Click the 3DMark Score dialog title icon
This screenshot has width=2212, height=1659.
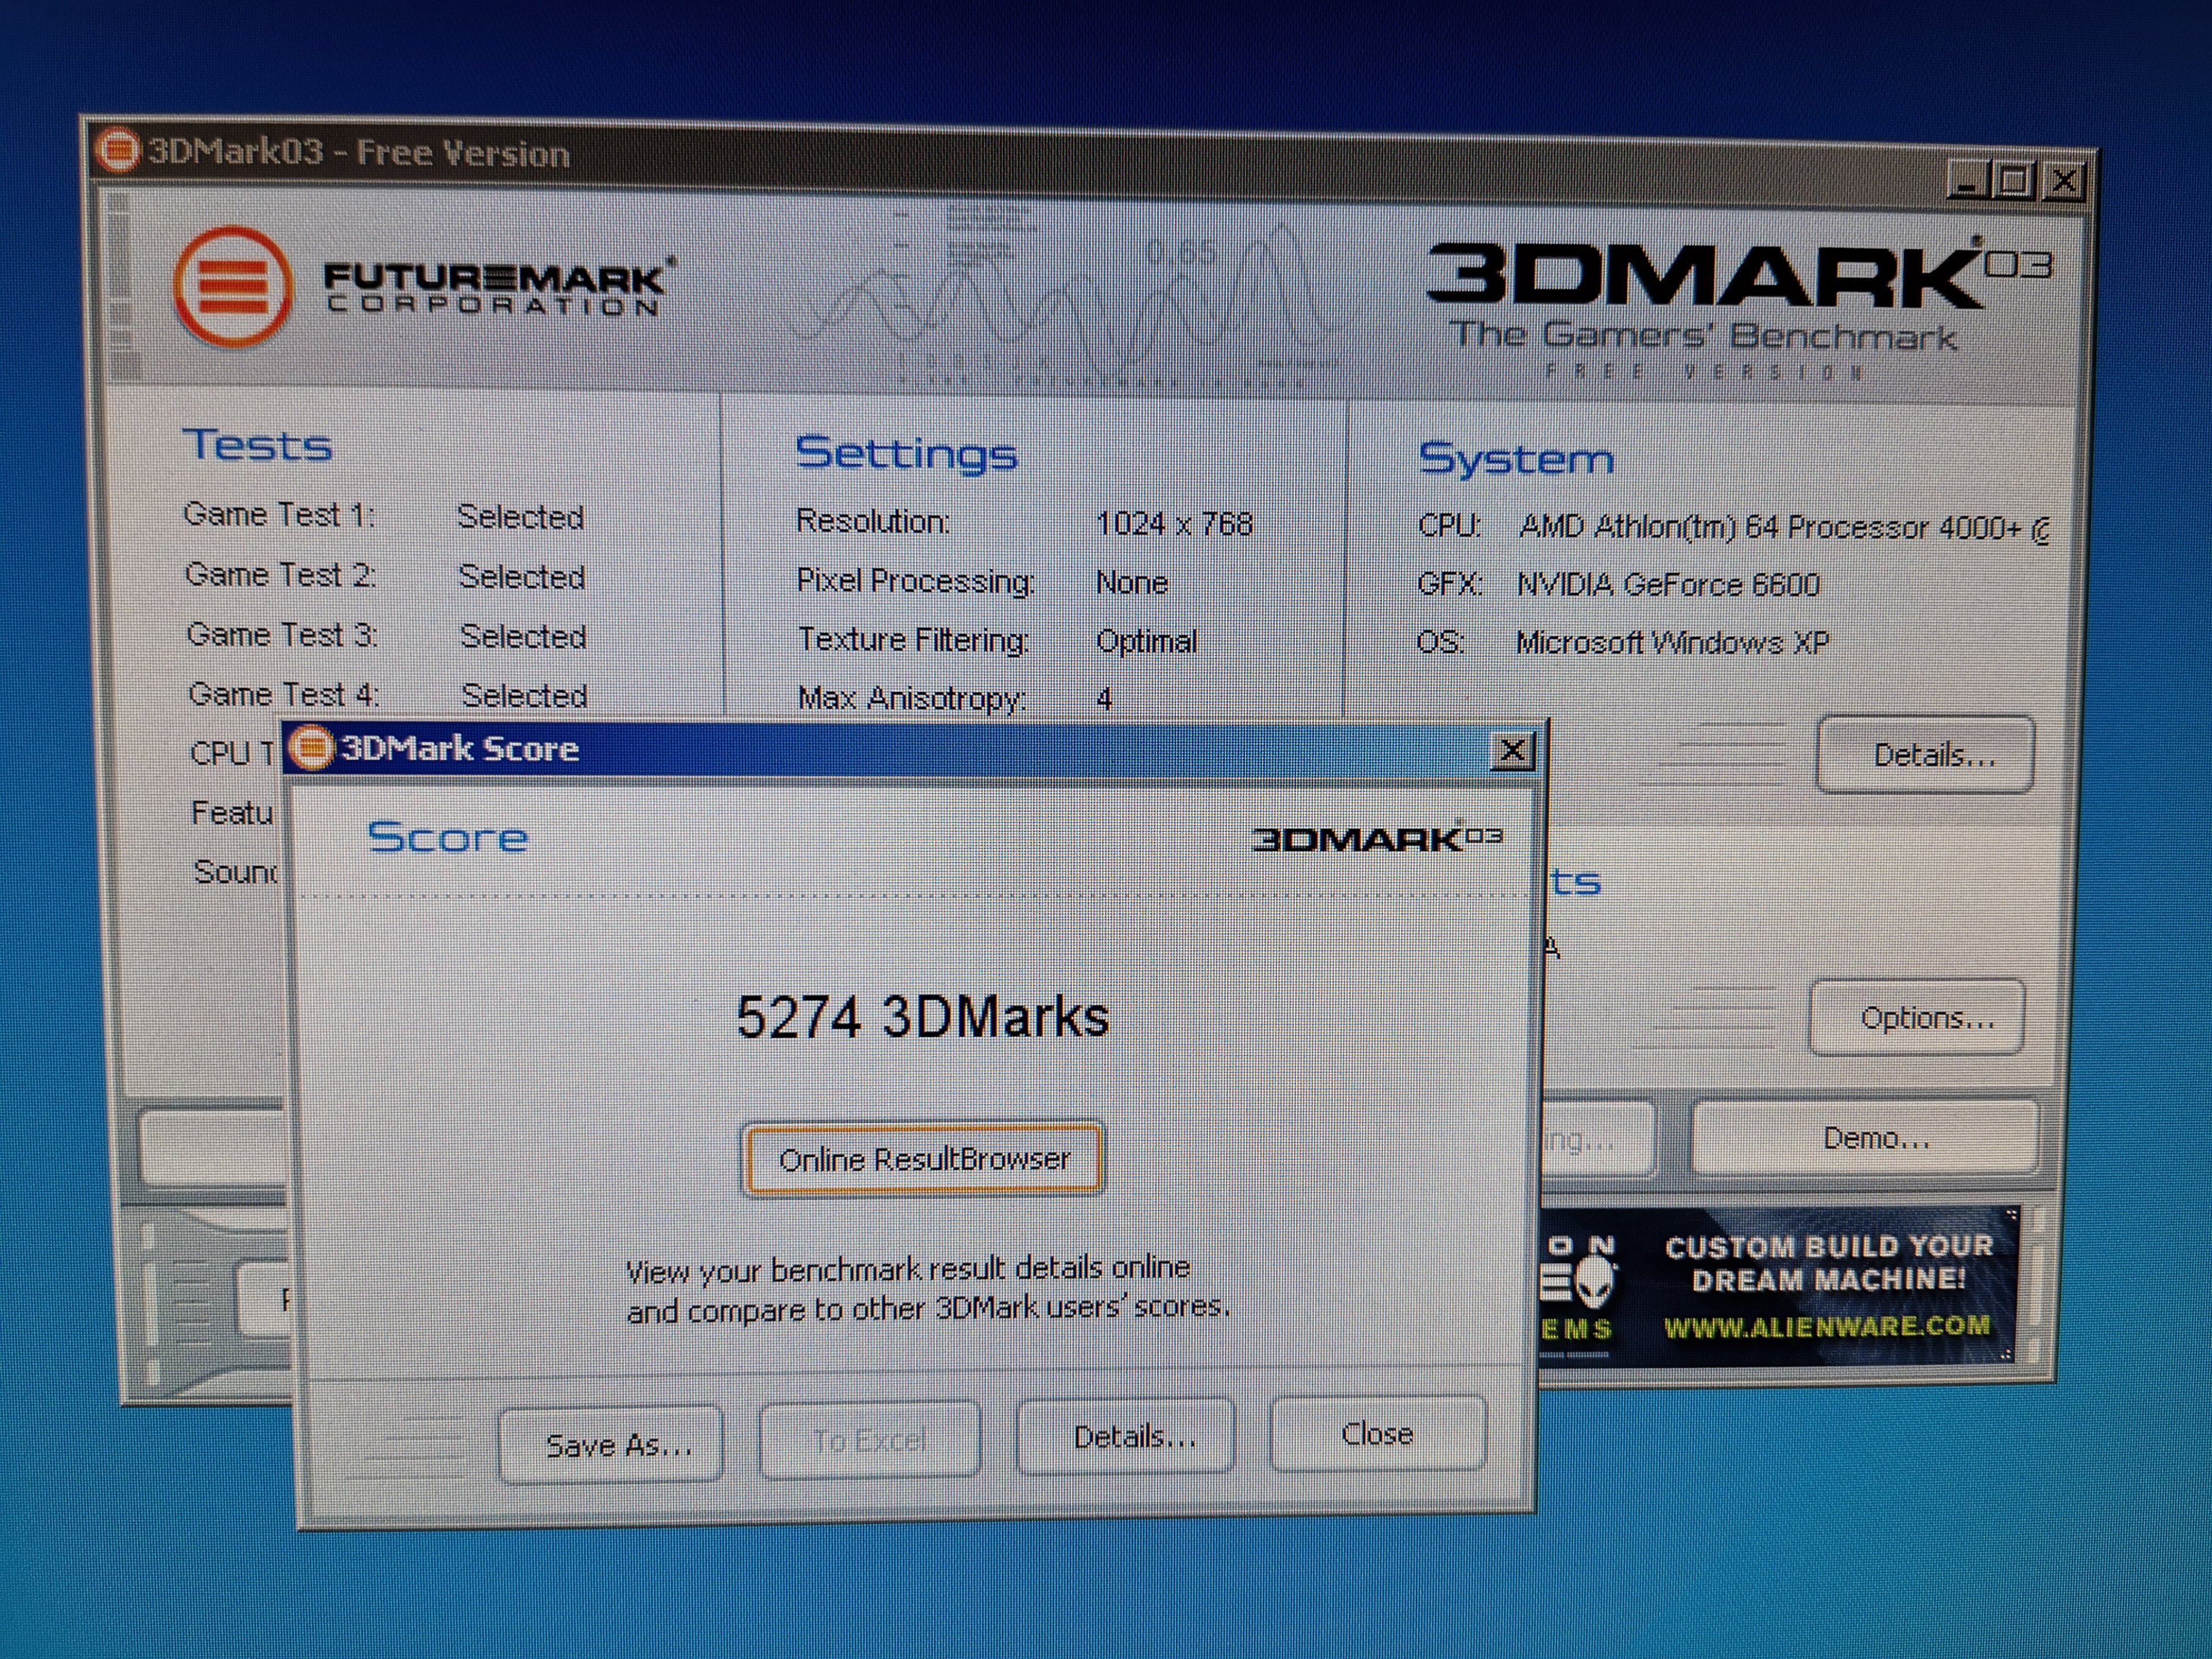pyautogui.click(x=311, y=748)
